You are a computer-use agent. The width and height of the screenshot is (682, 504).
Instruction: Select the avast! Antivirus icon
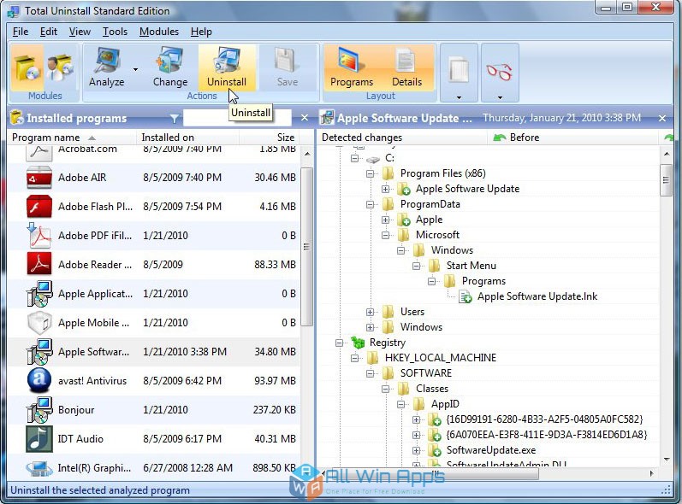coord(39,381)
